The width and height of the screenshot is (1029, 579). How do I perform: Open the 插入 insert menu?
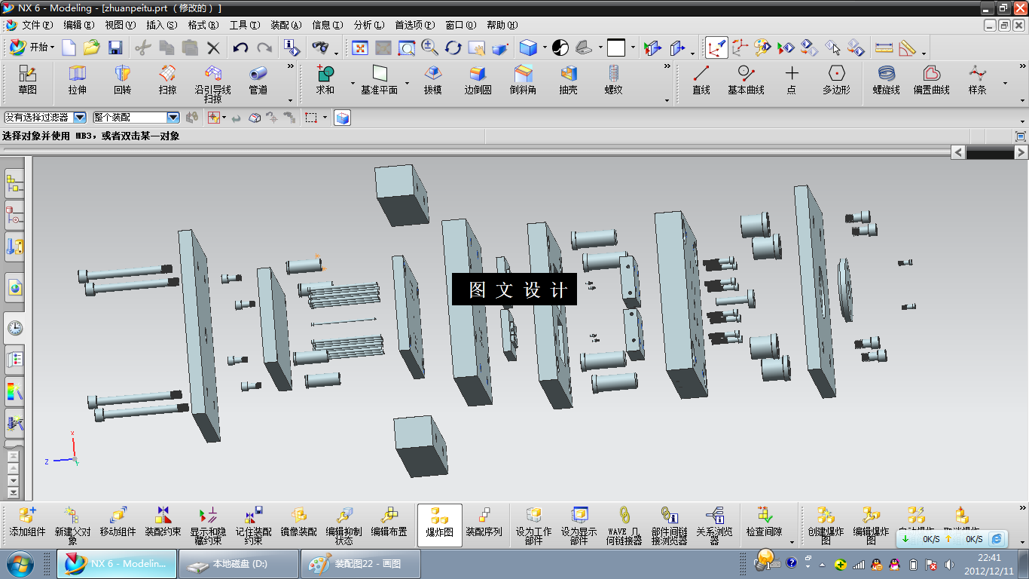click(x=162, y=25)
